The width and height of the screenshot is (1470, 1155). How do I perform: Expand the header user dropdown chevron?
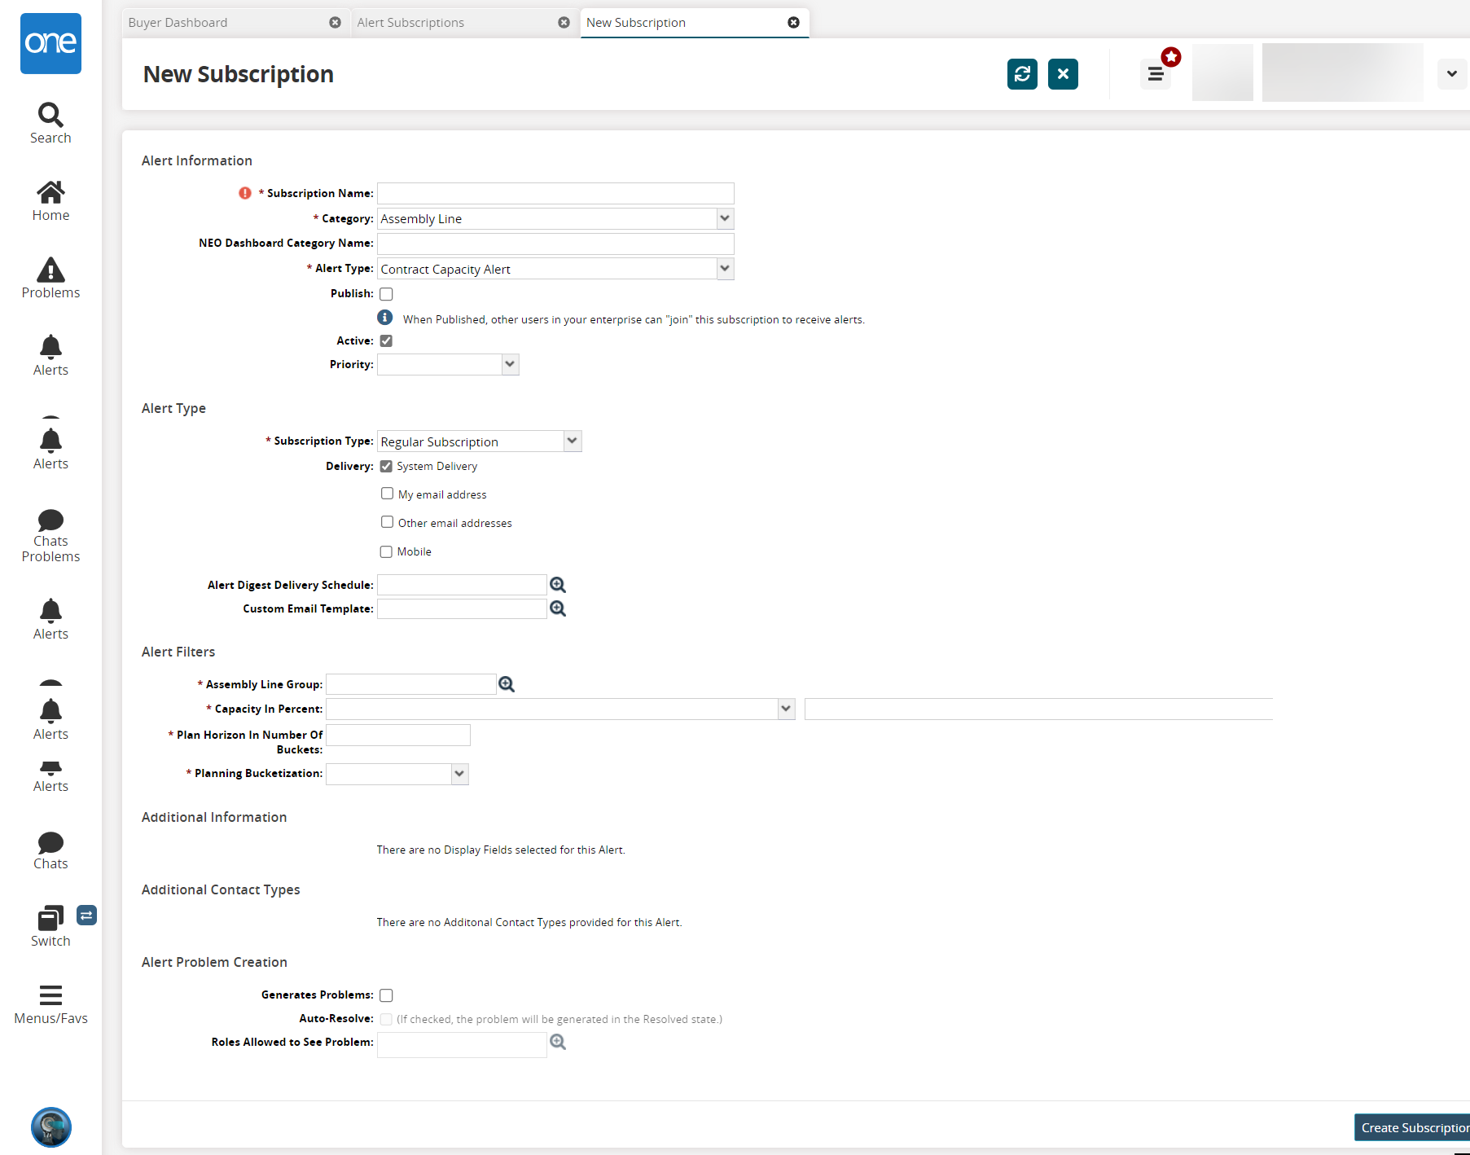pyautogui.click(x=1452, y=74)
